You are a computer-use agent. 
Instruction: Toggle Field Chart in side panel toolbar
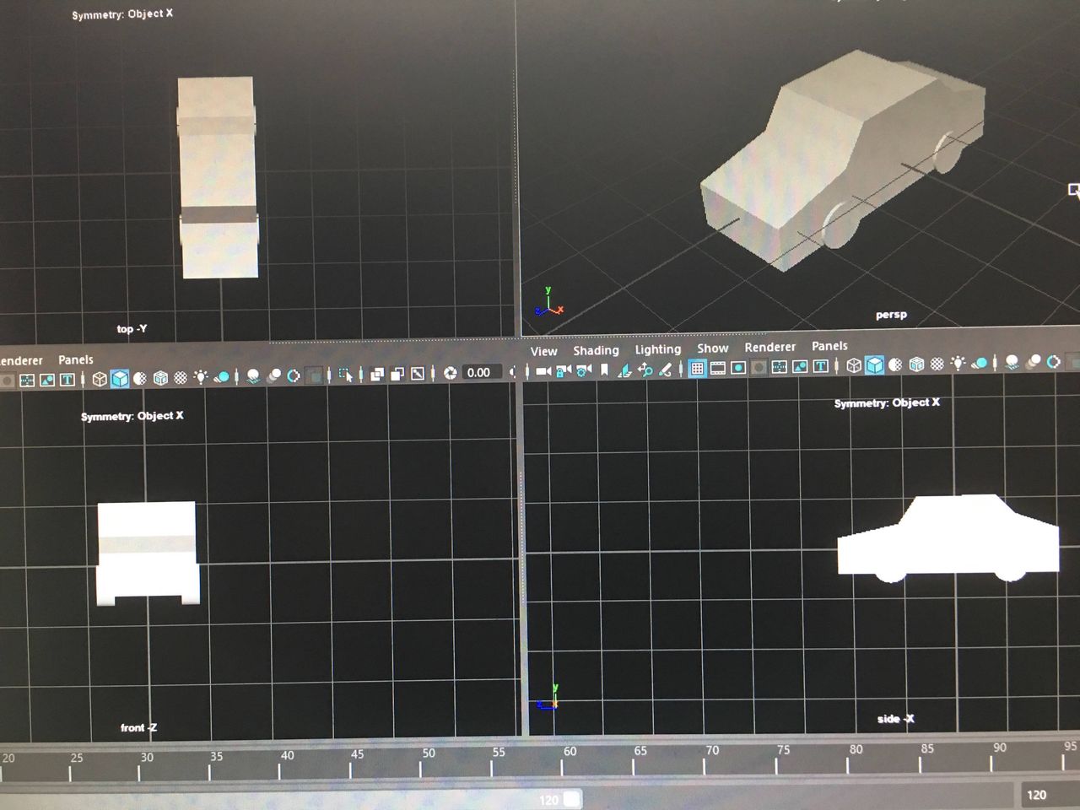click(779, 366)
